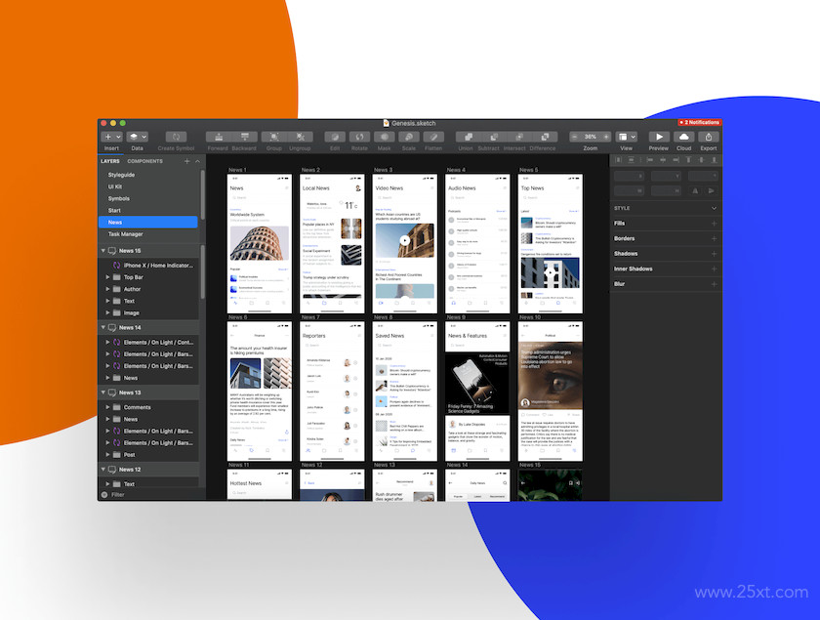The image size is (820, 620).
Task: Click the Intersect boolean icon
Action: tap(519, 137)
